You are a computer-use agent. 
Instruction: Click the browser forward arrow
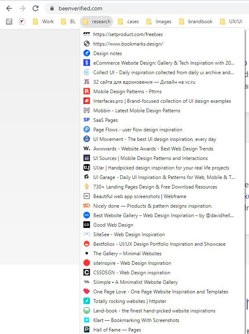(x=22, y=8)
